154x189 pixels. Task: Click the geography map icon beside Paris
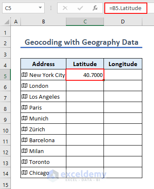[x=25, y=107]
